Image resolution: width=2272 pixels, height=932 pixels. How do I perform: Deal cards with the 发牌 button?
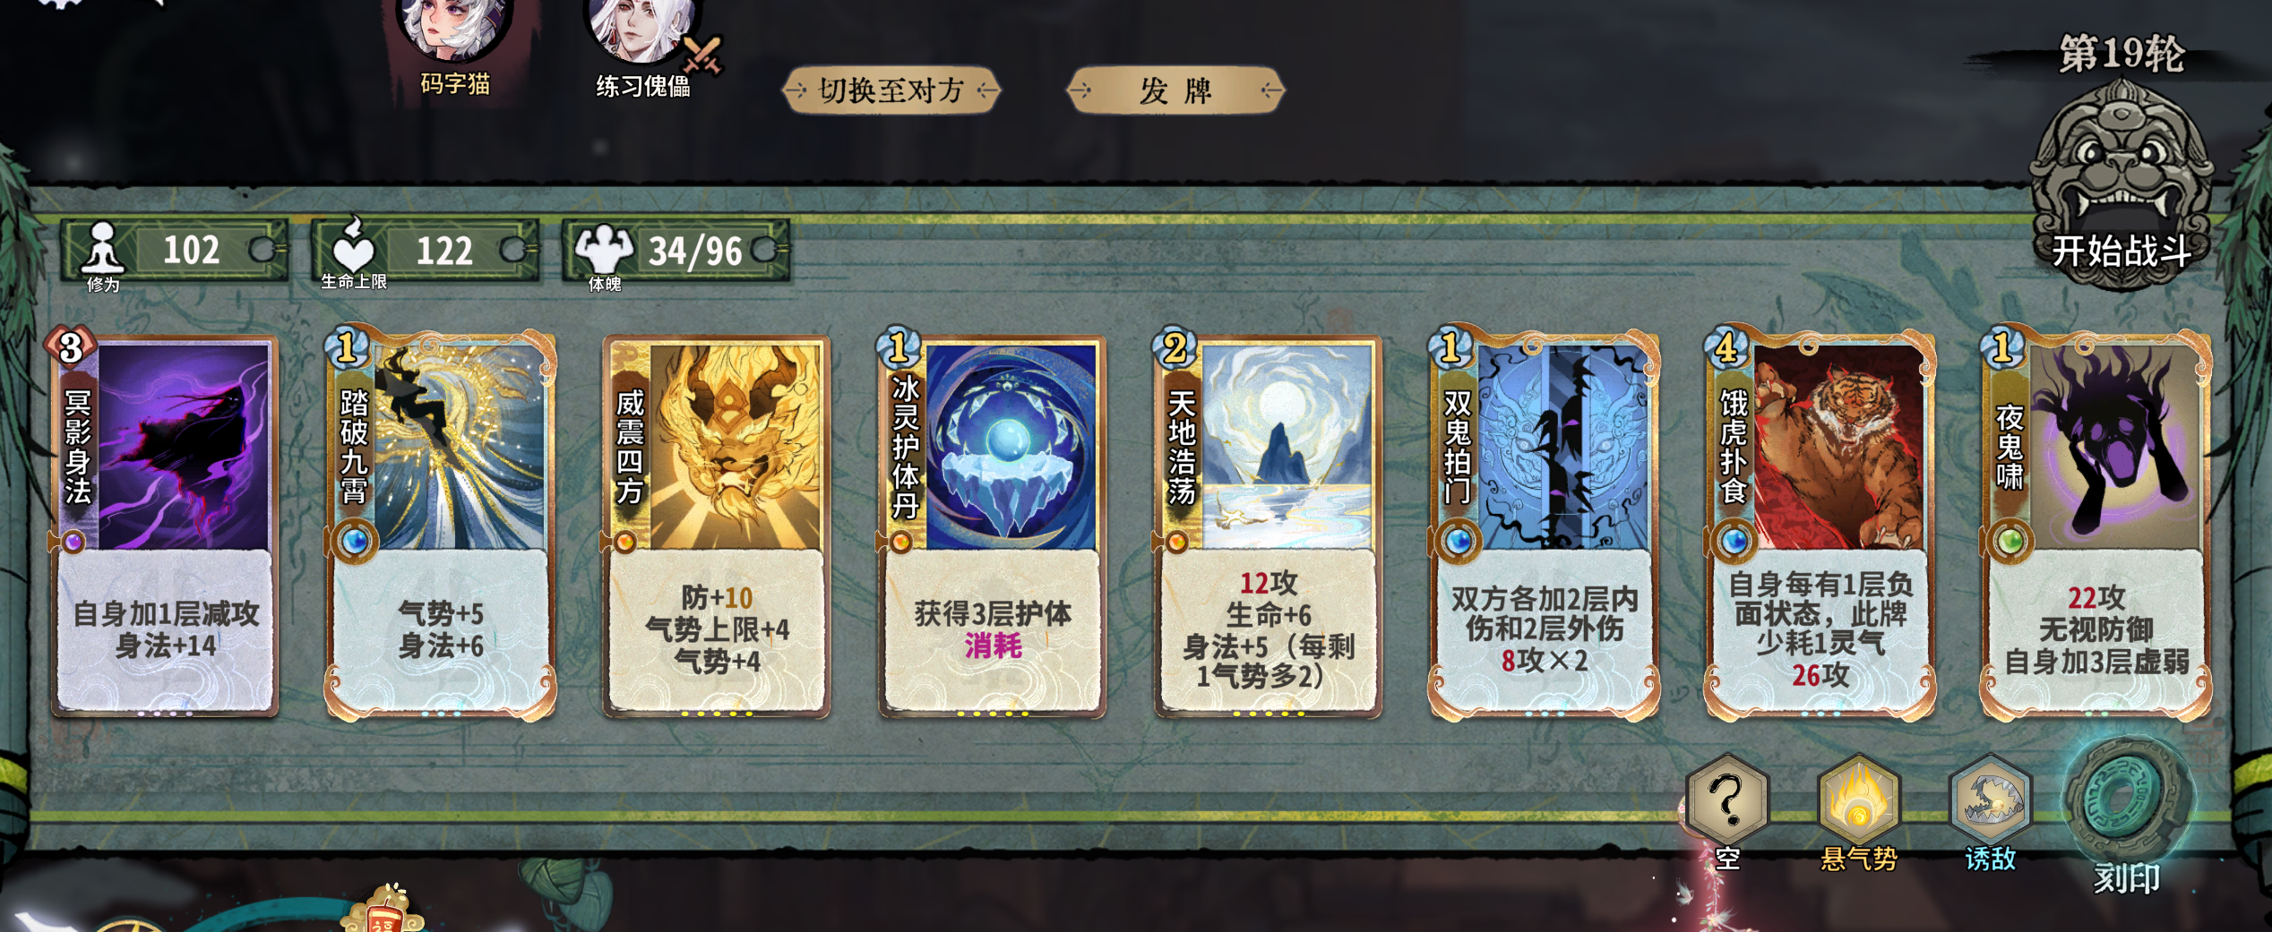click(x=1175, y=90)
